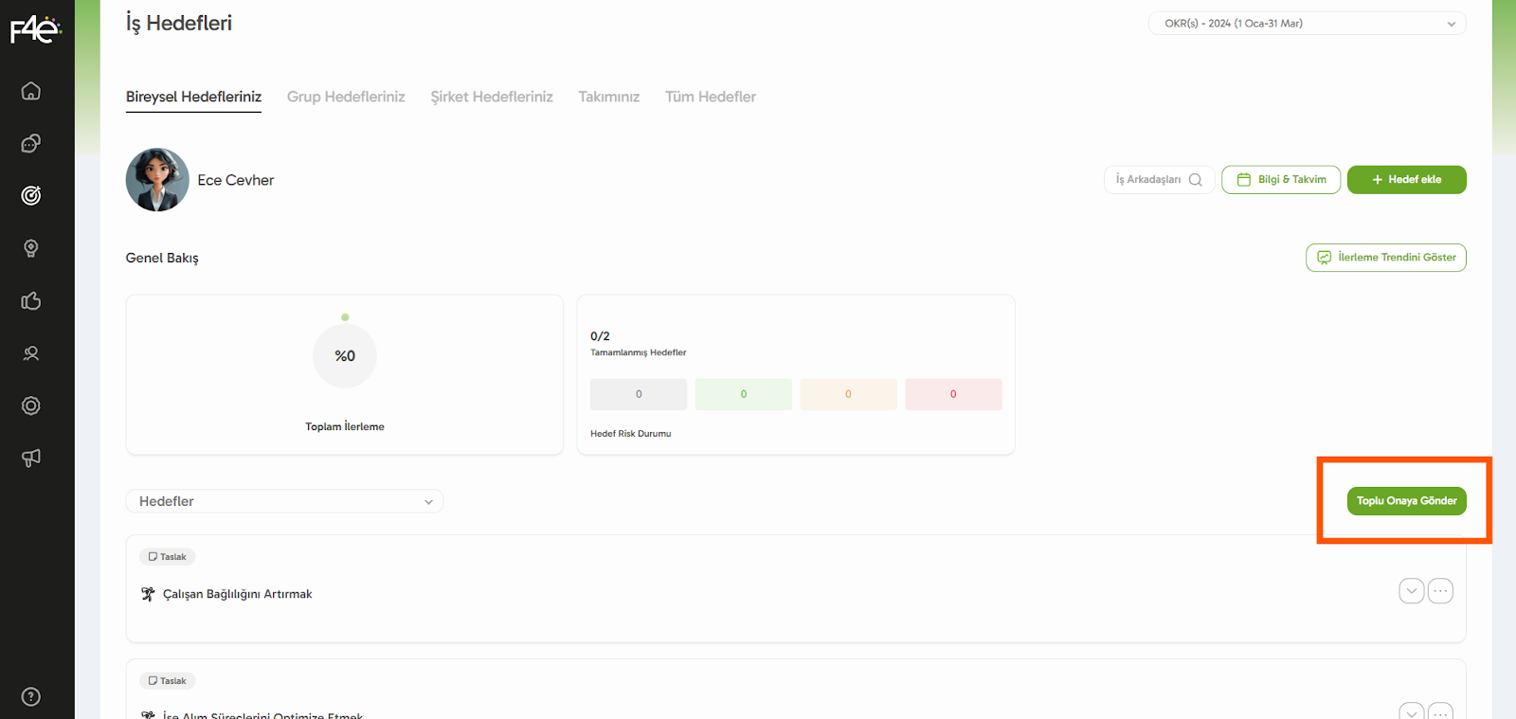Switch to the Şirket Hedefleriniz tab

tap(492, 97)
